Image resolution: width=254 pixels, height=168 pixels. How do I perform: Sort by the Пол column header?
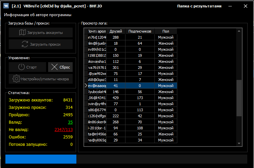(166, 31)
